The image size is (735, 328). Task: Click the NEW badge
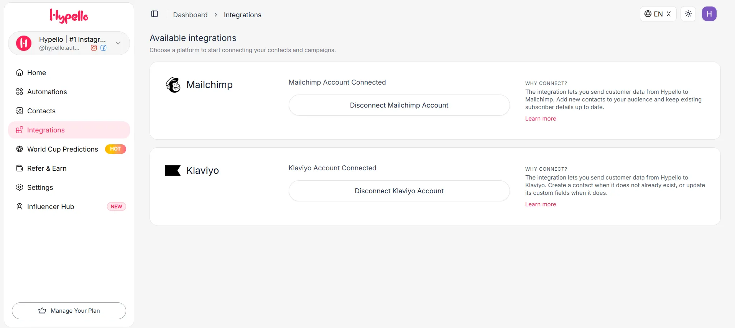(x=117, y=207)
